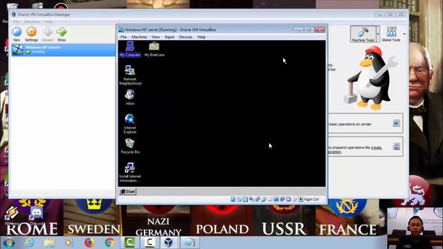Select the Windows NT server machine entry
This screenshot has width=443, height=249.
click(x=63, y=50)
